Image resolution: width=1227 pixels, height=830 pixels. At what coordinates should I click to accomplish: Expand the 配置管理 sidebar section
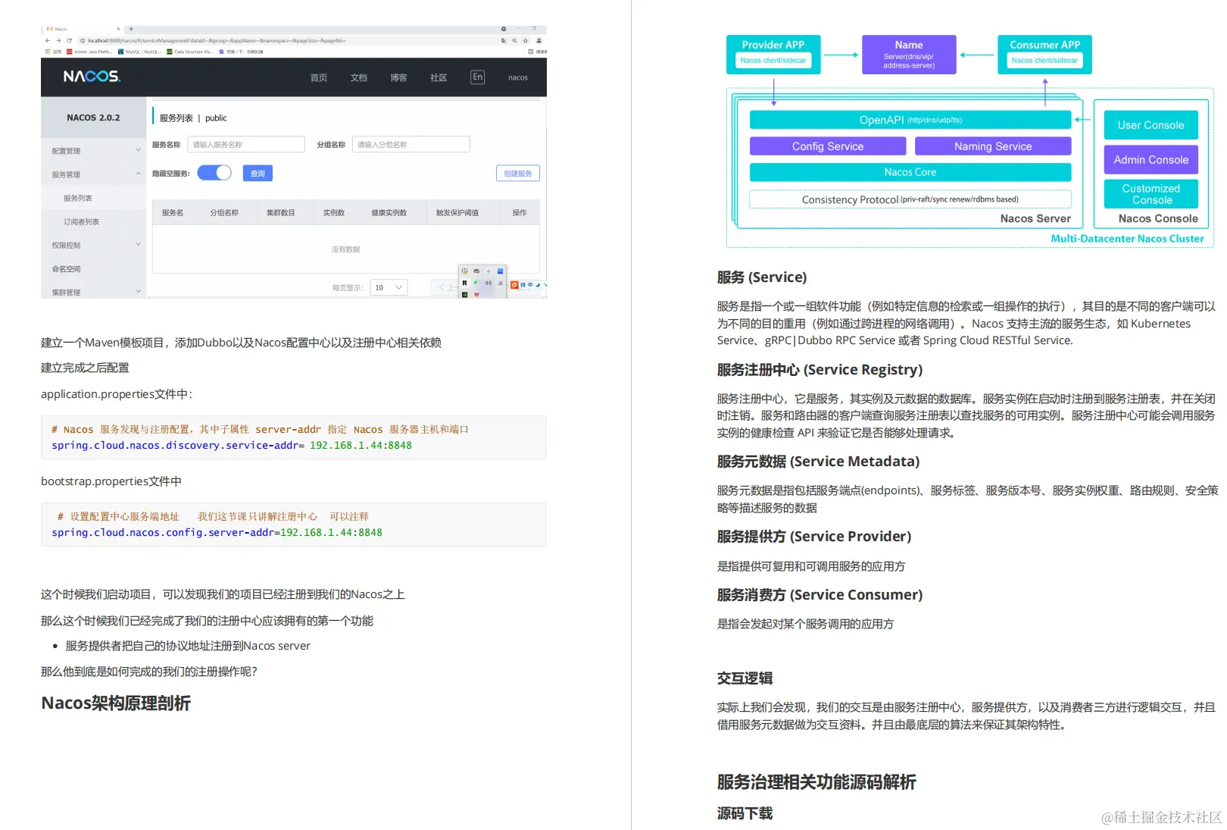click(x=94, y=151)
